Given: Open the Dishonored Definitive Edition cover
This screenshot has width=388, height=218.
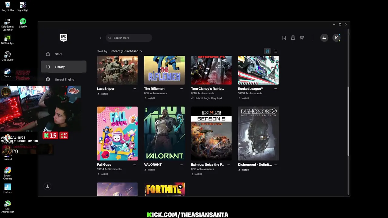Looking at the screenshot, I should [258, 134].
